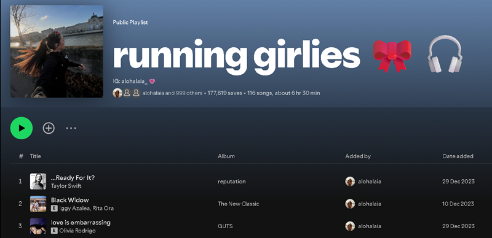
Task: Click track number 2
Action: pyautogui.click(x=20, y=204)
